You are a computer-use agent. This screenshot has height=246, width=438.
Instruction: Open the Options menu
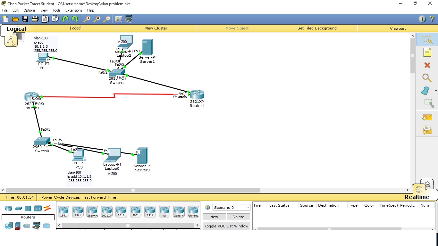coord(29,10)
